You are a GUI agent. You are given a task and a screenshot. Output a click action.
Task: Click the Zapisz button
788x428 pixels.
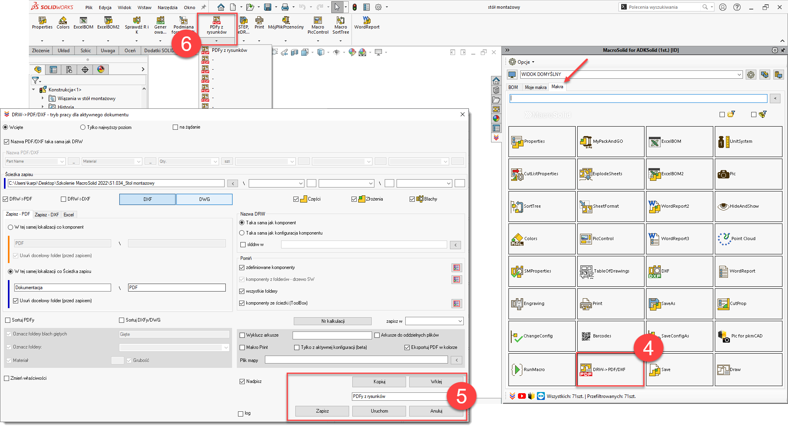[x=322, y=411]
